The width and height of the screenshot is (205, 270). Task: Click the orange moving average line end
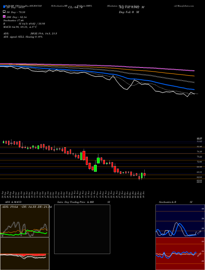(194, 76)
